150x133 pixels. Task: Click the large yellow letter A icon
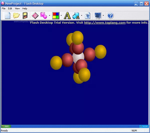pos(67,16)
